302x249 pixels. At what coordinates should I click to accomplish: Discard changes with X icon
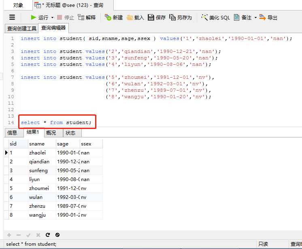click(x=38, y=235)
